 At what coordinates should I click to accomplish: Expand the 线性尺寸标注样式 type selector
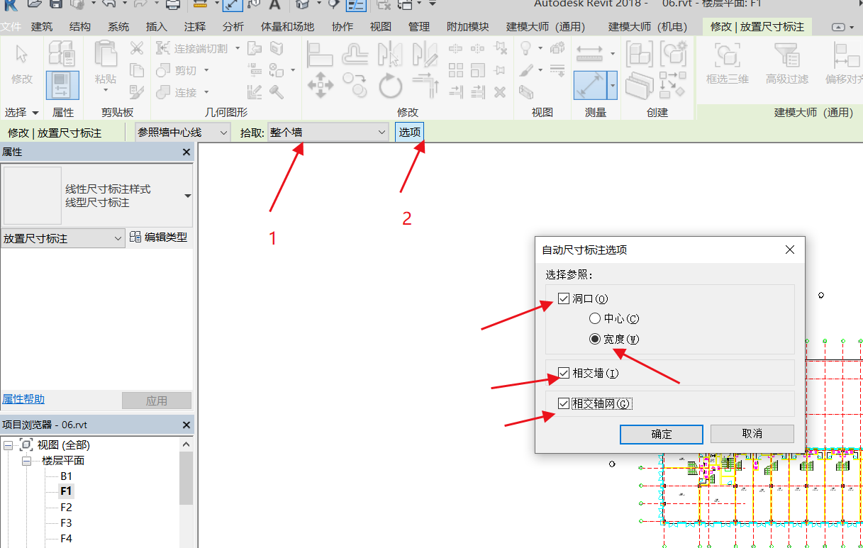pyautogui.click(x=187, y=196)
